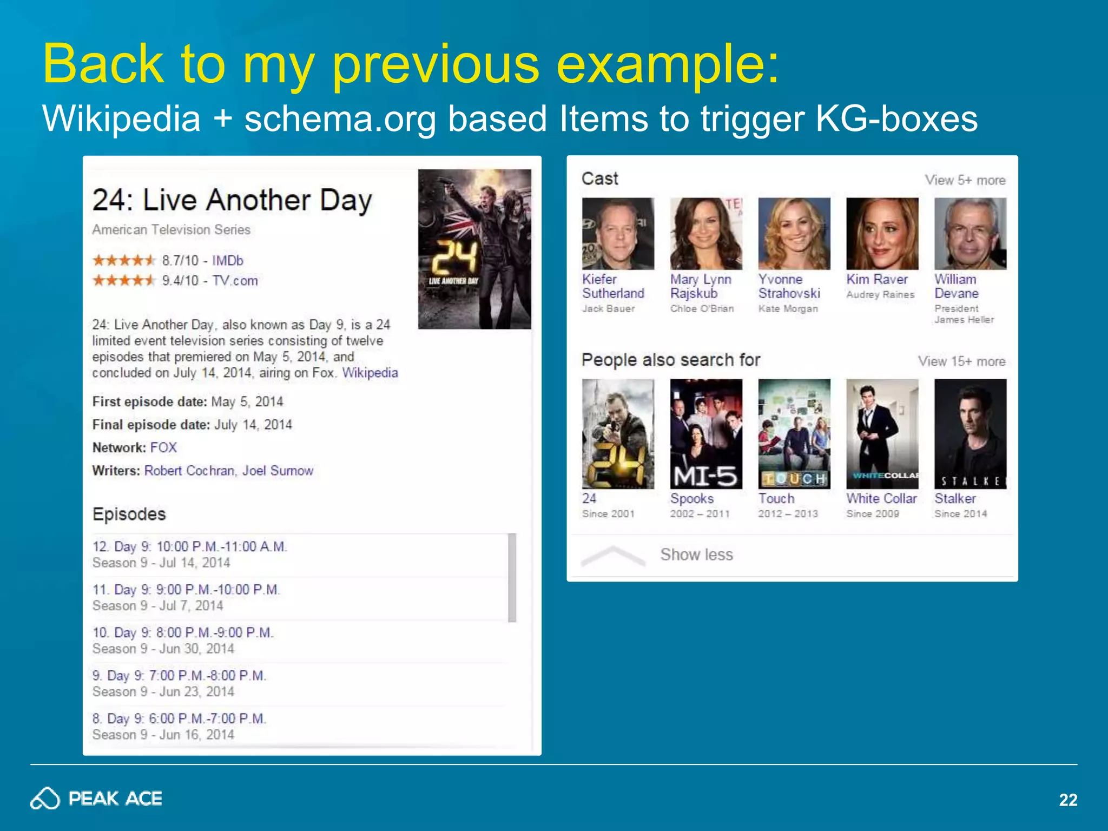The image size is (1108, 831).
Task: Open the Touch title link
Action: pyautogui.click(x=776, y=498)
